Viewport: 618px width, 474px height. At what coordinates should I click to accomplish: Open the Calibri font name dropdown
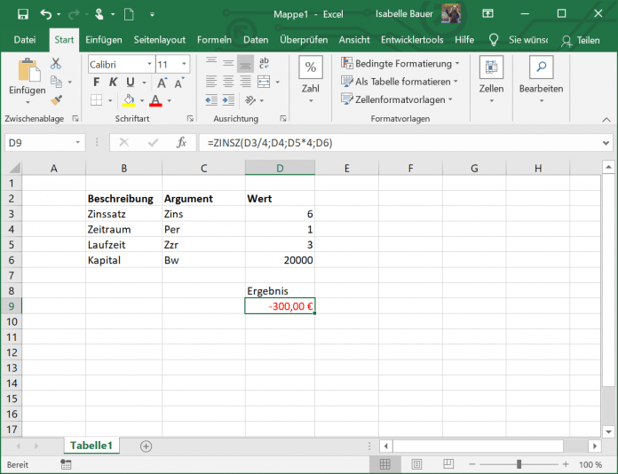pyautogui.click(x=149, y=64)
